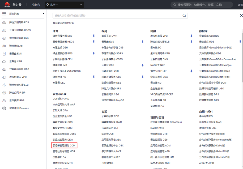Open API网关 APIG link
243x169 pixels.
click(x=207, y=163)
